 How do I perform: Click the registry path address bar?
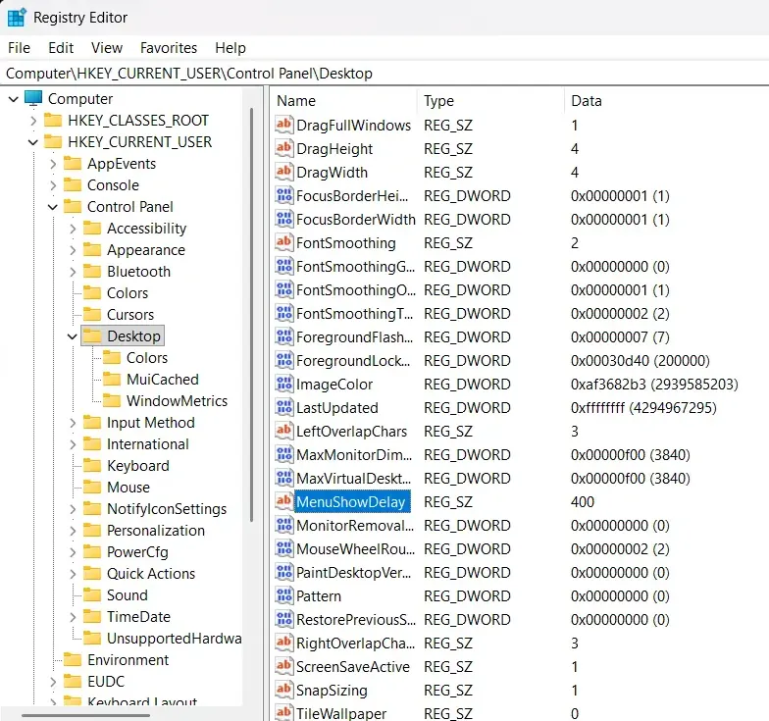coord(384,73)
